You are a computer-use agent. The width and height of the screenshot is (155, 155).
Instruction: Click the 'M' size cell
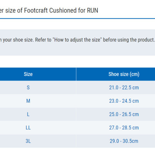[x=38, y=101]
